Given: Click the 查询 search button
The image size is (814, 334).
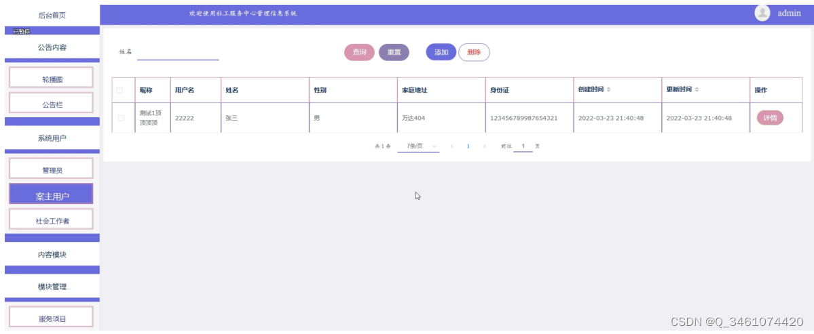Looking at the screenshot, I should coord(359,52).
